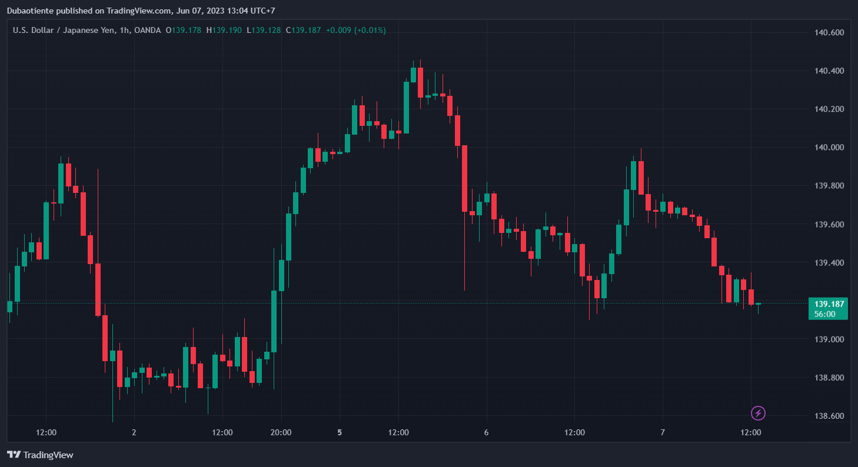Click the 20:00 time axis label
This screenshot has width=858, height=467.
pyautogui.click(x=281, y=432)
